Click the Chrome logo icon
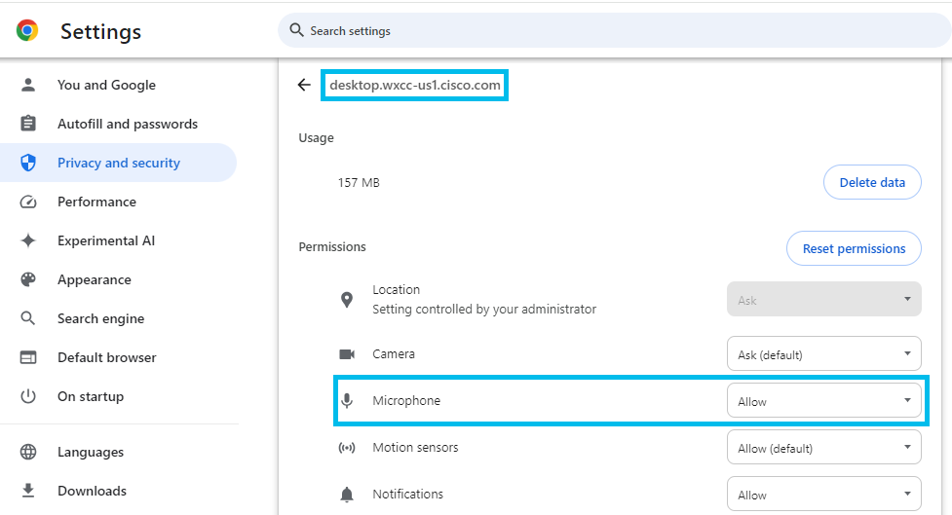Screen dimensions: 952x515 27,30
